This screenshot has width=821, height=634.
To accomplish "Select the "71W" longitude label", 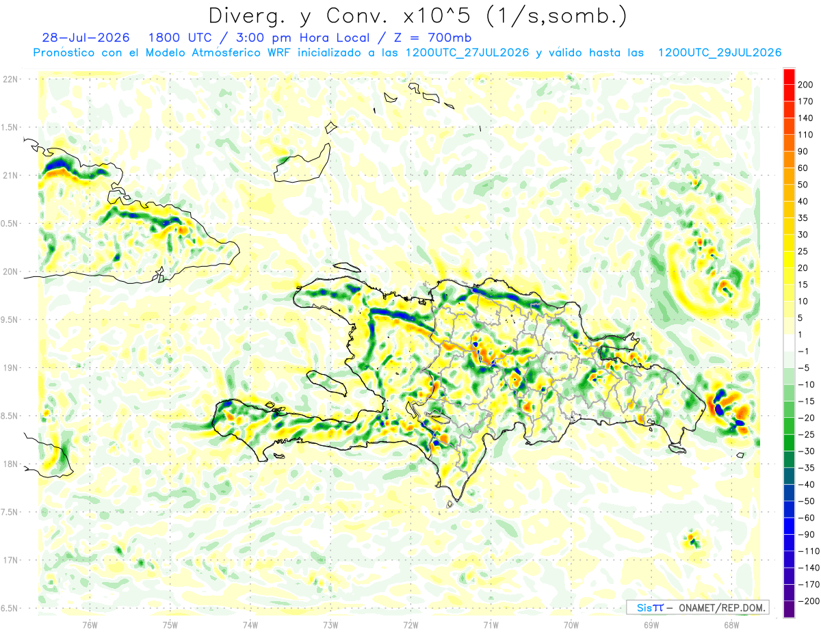I will [x=491, y=624].
